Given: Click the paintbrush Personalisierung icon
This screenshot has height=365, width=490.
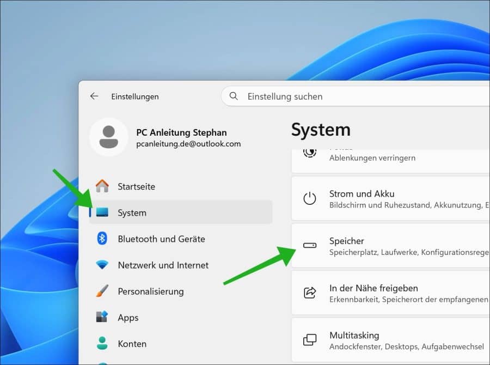Looking at the screenshot, I should click(x=102, y=291).
